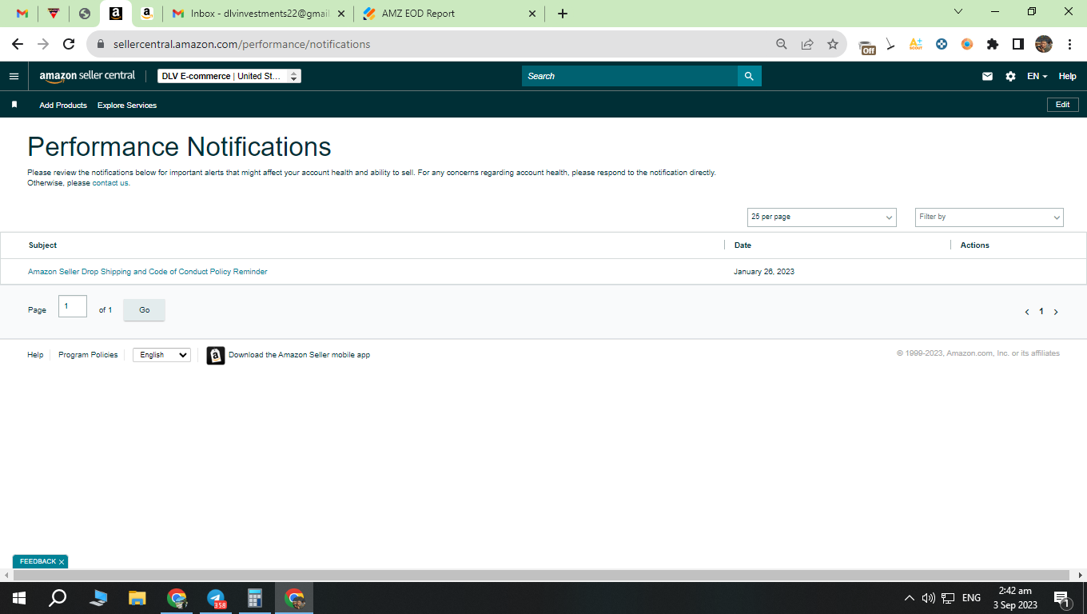Reload the Seller Central page
This screenshot has height=614, width=1087.
69,44
